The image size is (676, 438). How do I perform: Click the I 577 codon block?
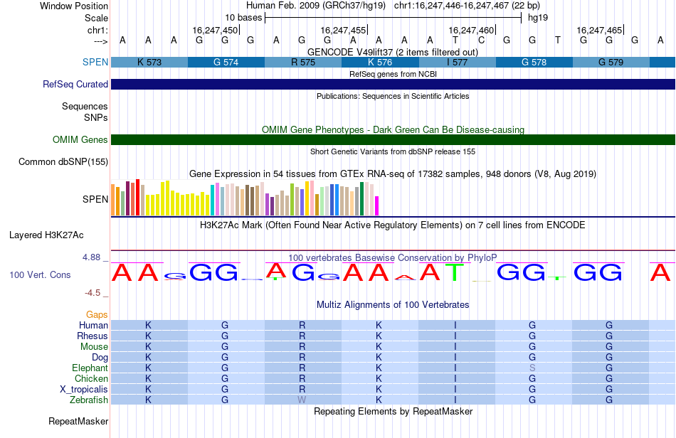457,62
